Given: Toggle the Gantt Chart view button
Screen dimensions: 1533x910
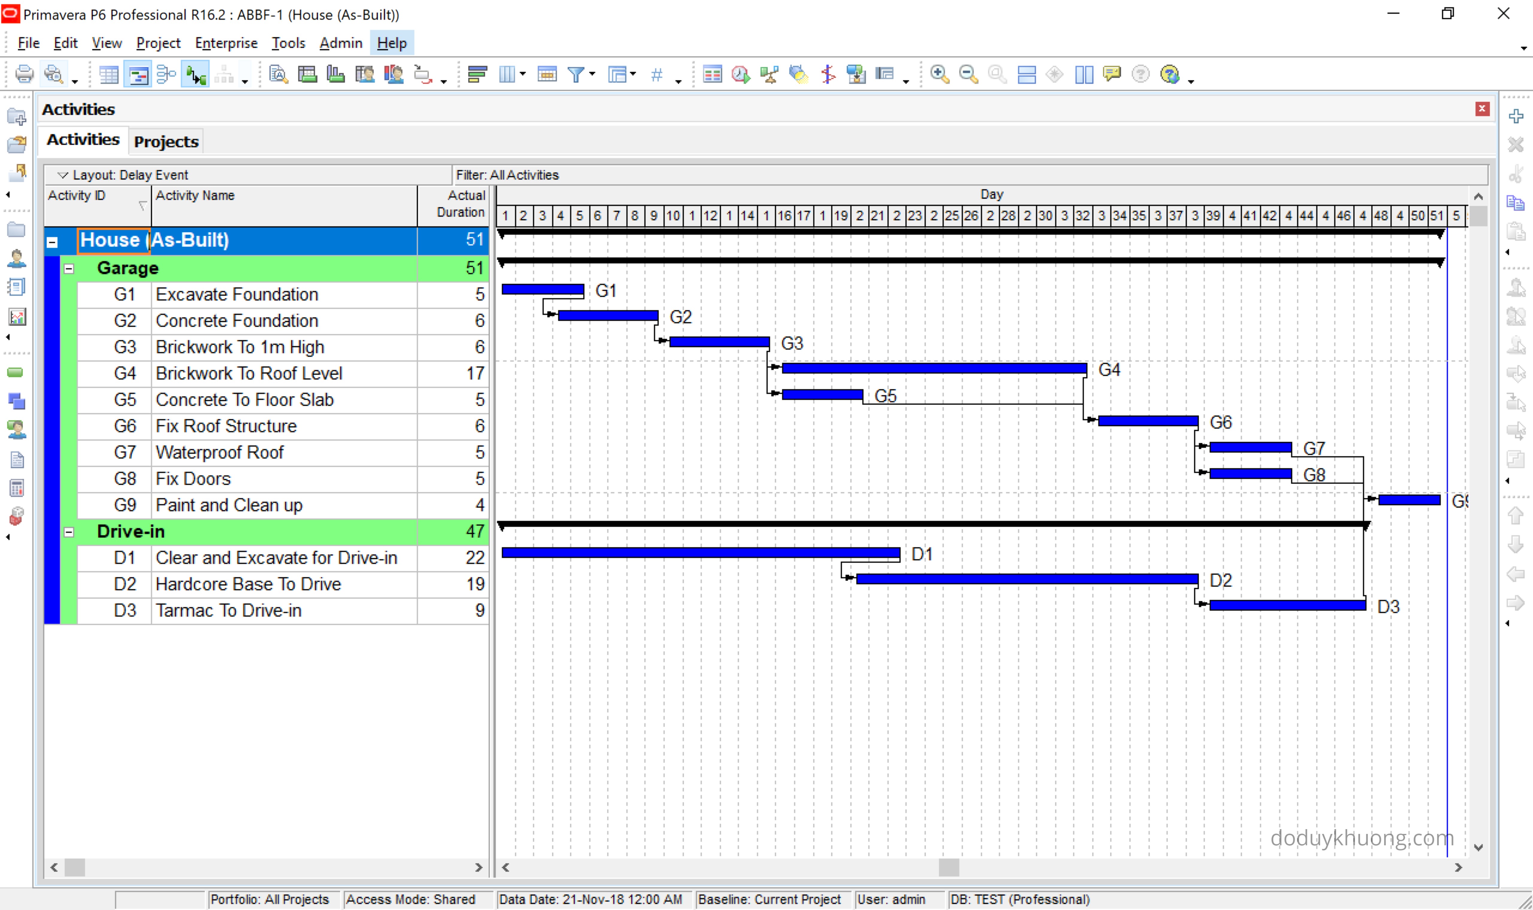Looking at the screenshot, I should [137, 75].
